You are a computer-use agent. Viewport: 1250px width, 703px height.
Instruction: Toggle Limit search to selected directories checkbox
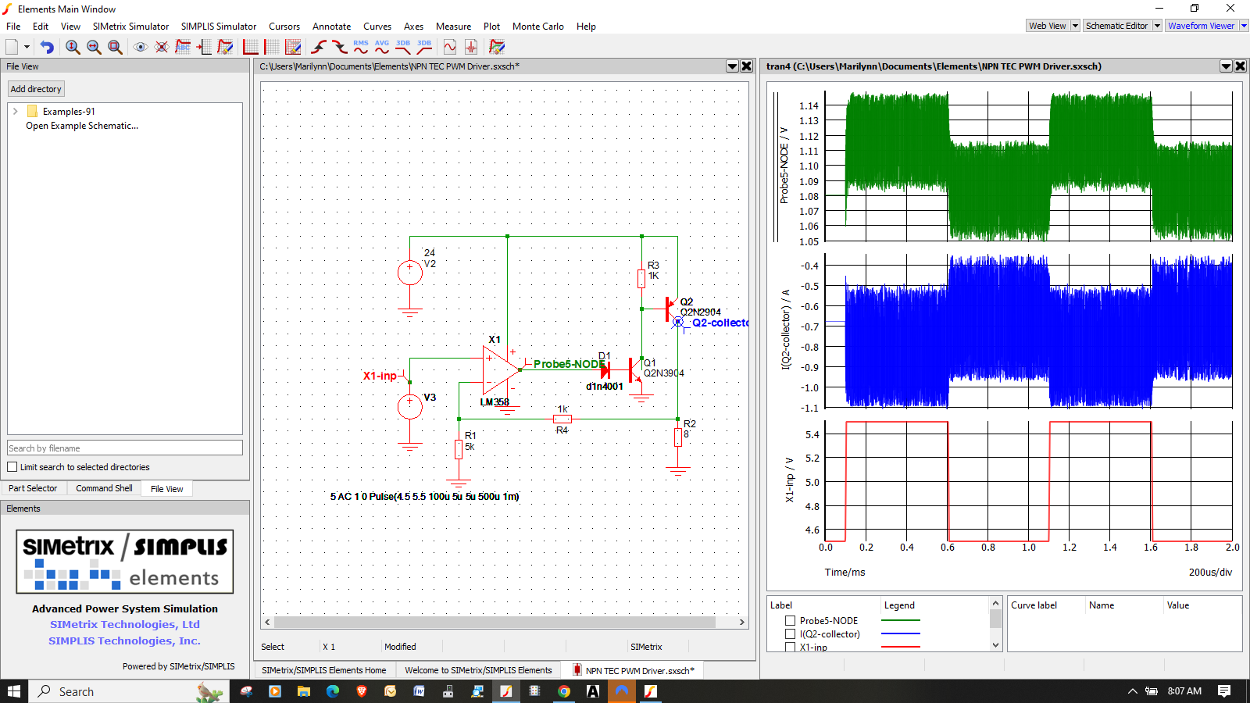12,467
